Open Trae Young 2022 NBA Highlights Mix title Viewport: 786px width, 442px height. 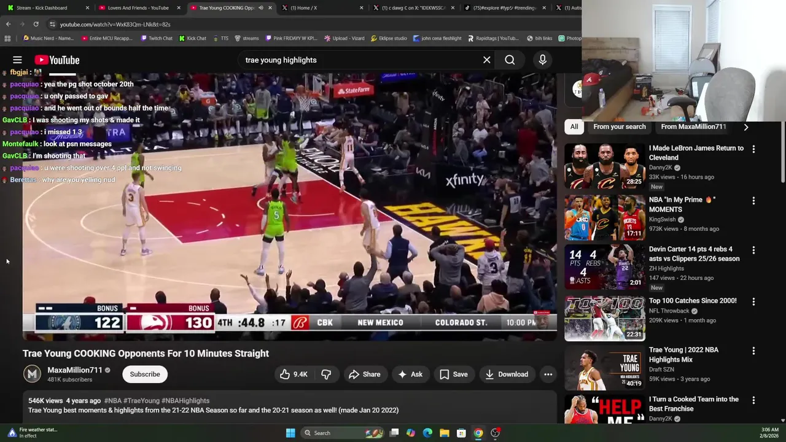(683, 355)
